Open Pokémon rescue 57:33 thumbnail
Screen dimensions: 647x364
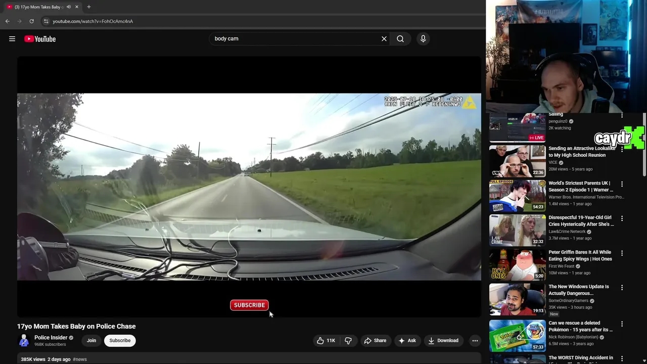518,335
